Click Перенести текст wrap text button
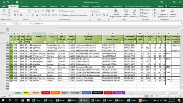 pyautogui.click(x=66, y=11)
